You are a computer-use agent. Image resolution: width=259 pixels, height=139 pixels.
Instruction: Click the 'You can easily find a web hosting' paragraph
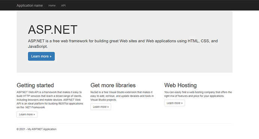[198, 94]
